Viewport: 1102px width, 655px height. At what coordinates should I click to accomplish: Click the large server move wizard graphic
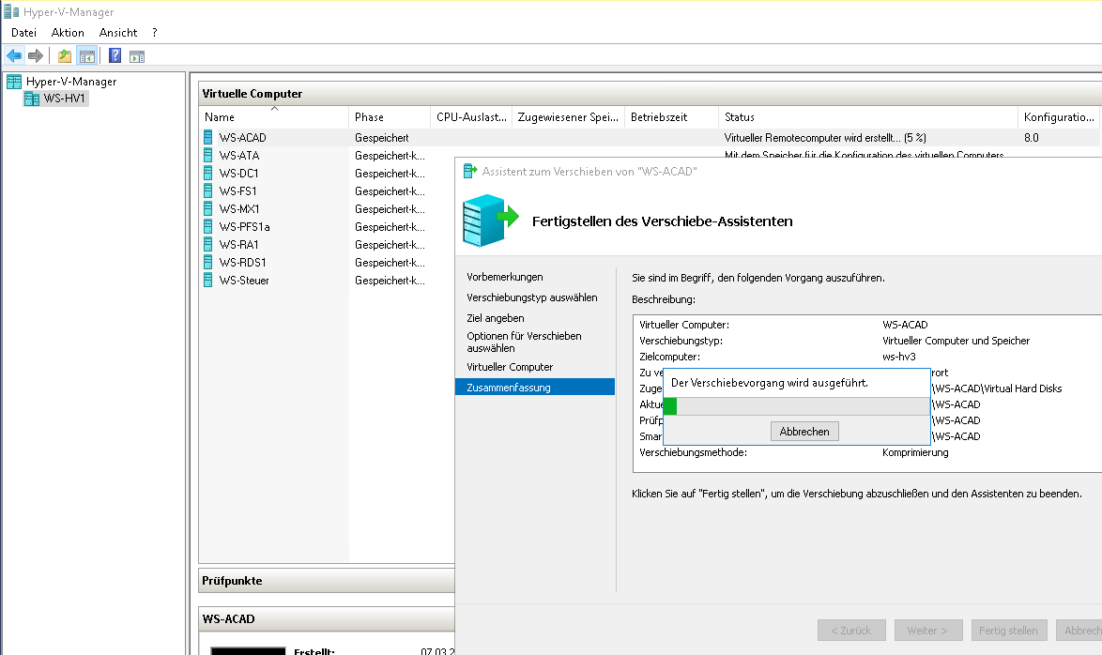tap(491, 221)
